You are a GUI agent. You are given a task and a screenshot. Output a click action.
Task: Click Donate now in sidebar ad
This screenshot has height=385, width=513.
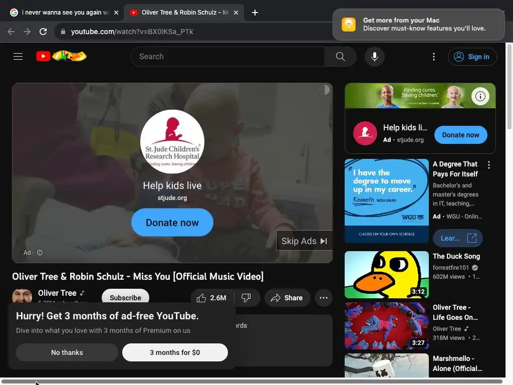click(461, 135)
